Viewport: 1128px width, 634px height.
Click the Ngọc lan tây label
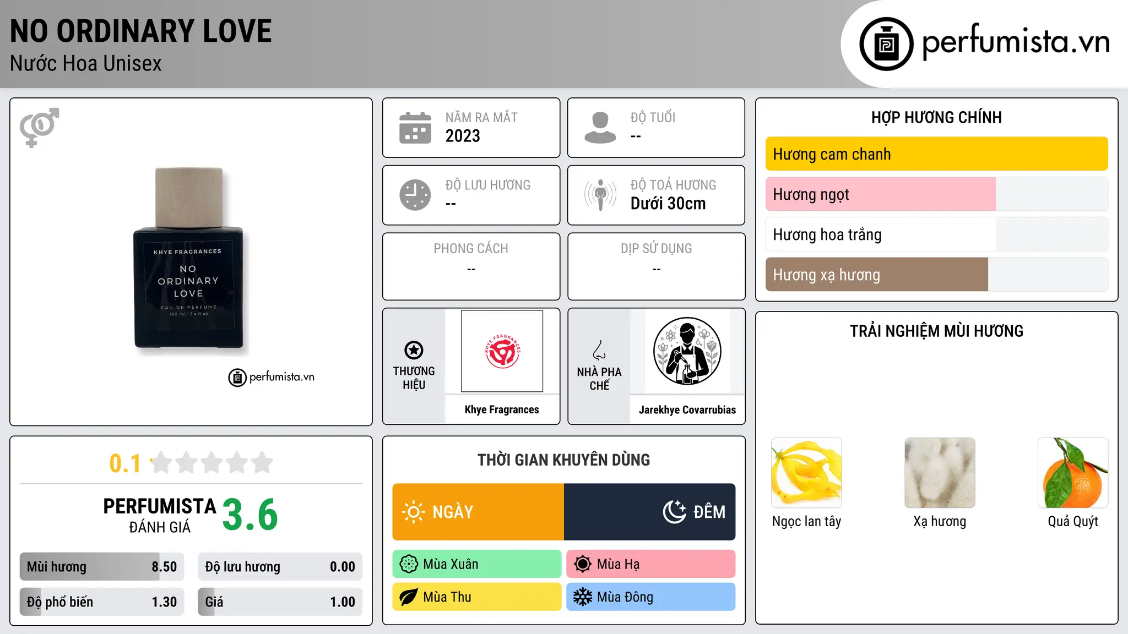806,521
